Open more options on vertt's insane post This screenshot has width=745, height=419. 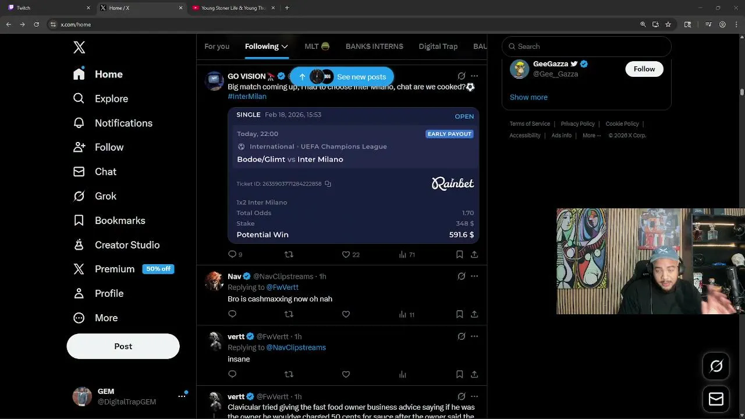474,336
